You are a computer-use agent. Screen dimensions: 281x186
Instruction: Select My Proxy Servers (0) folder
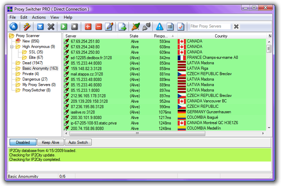coord(39,85)
